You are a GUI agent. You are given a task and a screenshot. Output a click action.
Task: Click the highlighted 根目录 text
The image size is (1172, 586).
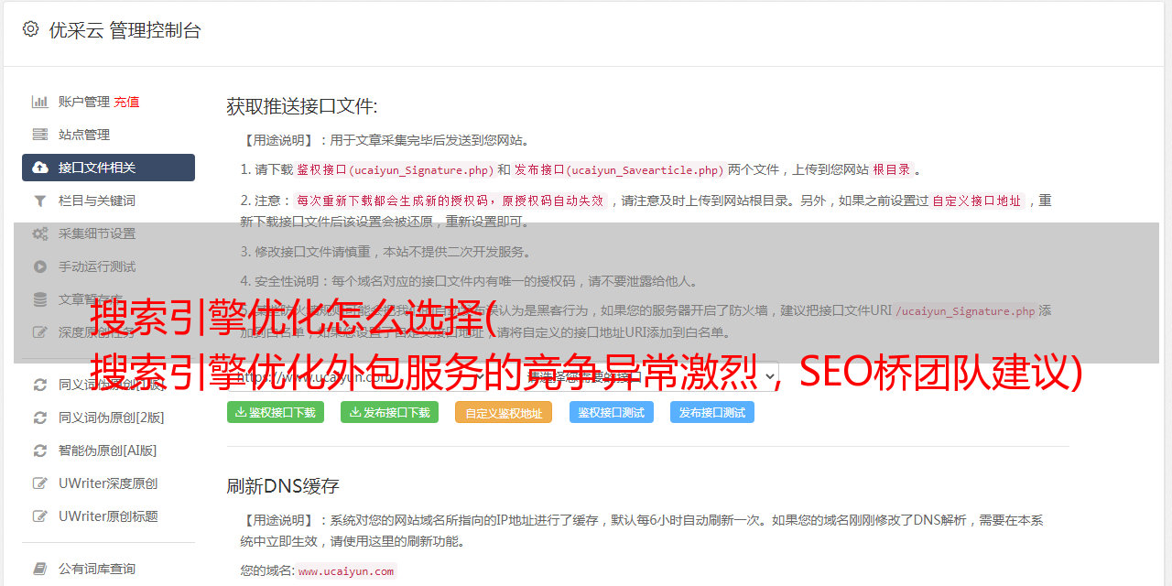click(x=892, y=170)
